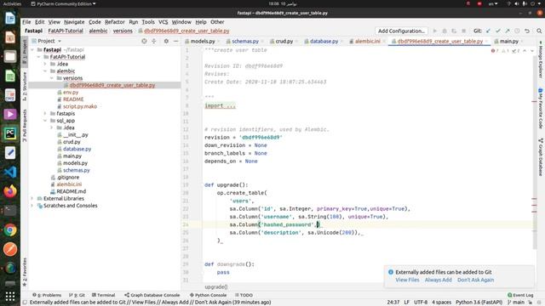The height and width of the screenshot is (306, 545).
Task: Click the Python 3.6 (FastAPI) interpreter status
Action: click(479, 303)
